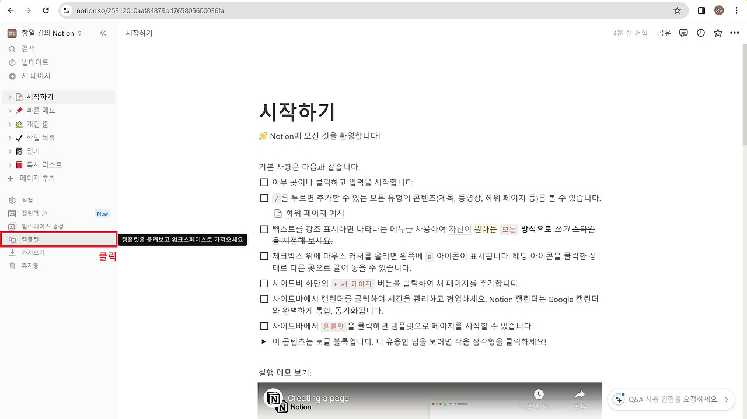
Task: Click the video share arrow icon
Action: [x=580, y=395]
